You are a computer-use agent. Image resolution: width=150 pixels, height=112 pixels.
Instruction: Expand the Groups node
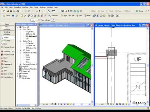point(17,76)
